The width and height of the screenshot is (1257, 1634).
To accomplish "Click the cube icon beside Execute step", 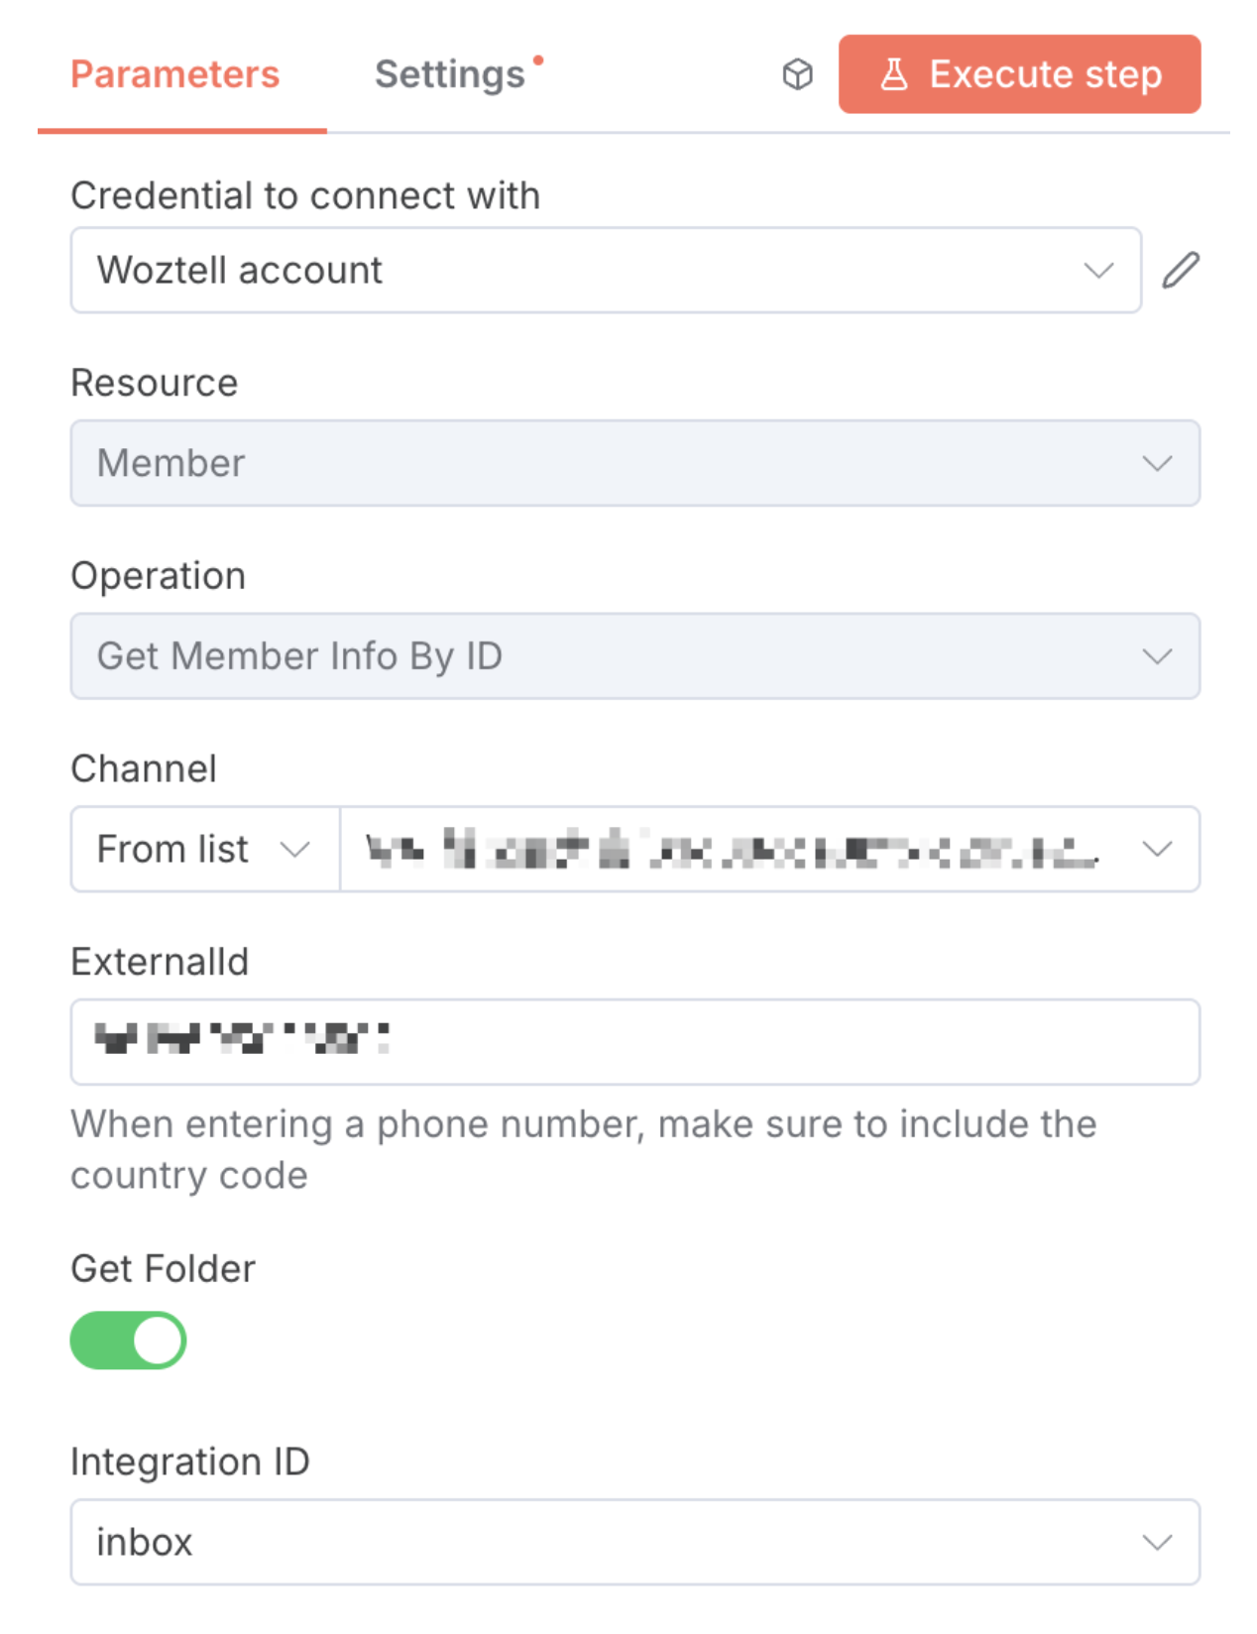I will (x=797, y=74).
